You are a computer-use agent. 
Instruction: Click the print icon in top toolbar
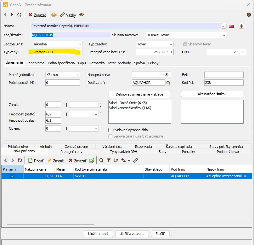(x=54, y=15)
